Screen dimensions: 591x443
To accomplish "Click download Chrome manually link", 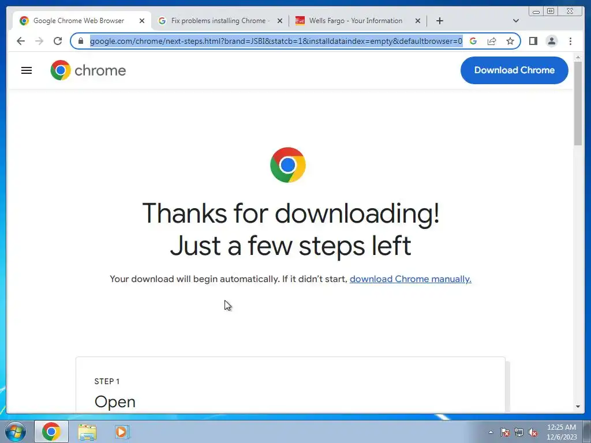I will pyautogui.click(x=410, y=279).
